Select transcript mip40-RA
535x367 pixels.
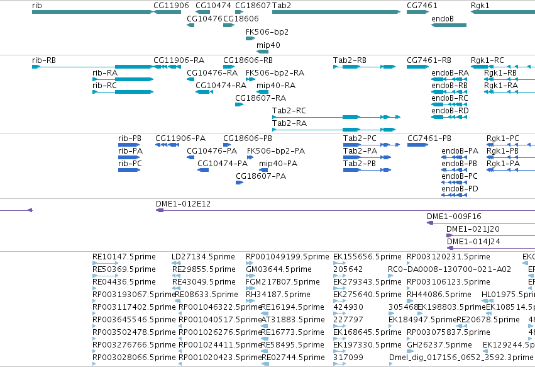276,86
